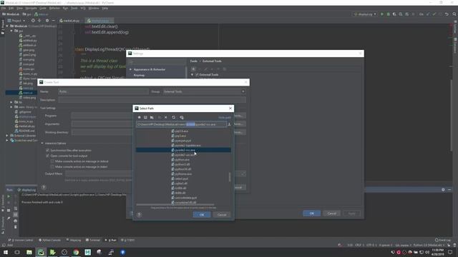Switch to the medialab.py editor tab
Screen dimensions: 458x257
pyautogui.click(x=69, y=21)
